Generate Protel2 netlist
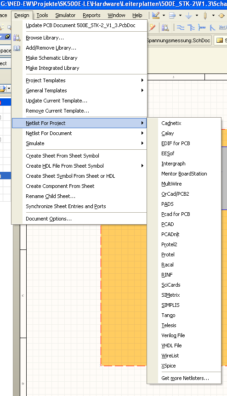Image resolution: width=227 pixels, height=396 pixels. pos(184,244)
